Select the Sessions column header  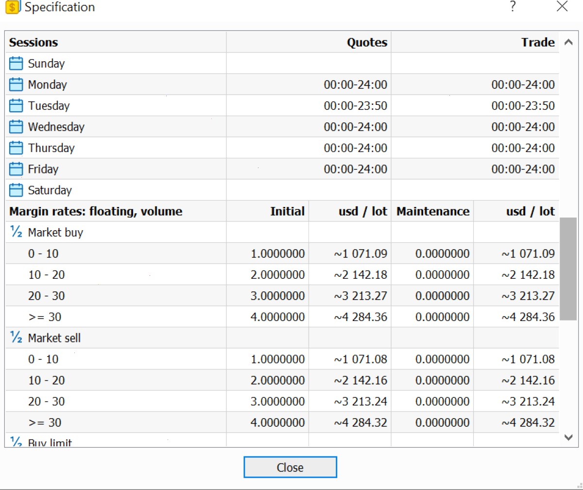point(34,42)
